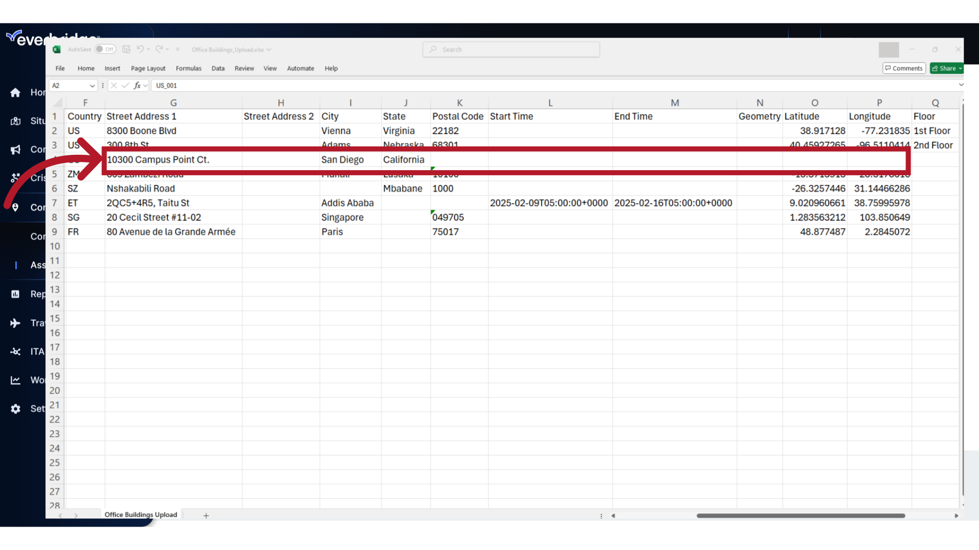Open the Data menu tab

218,68
